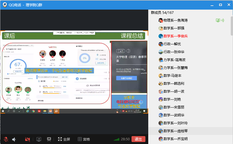Click the green signal strength indicator
233x144 pixels.
116,139
